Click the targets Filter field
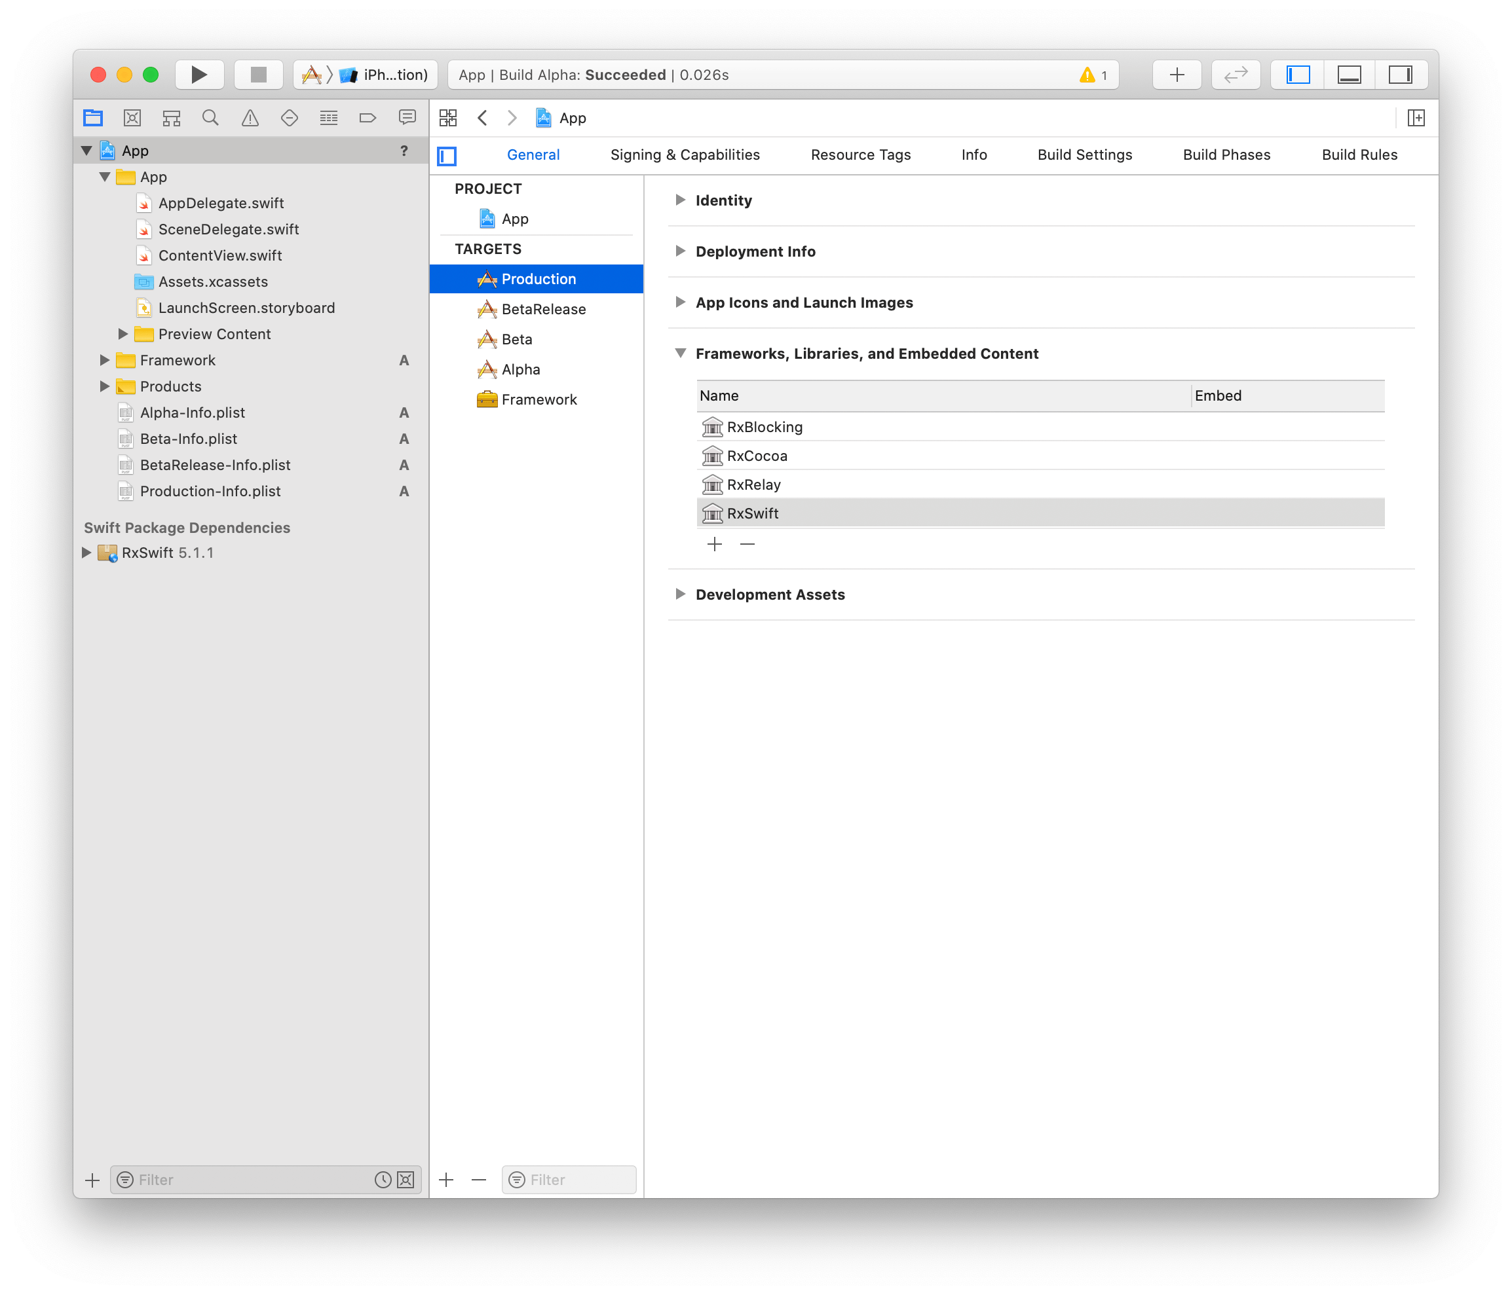This screenshot has width=1512, height=1295. point(569,1179)
